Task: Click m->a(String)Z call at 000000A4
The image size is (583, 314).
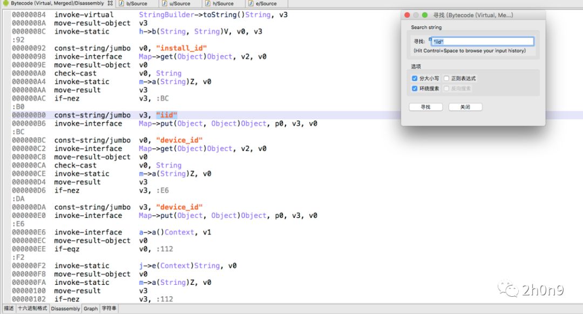Action: pyautogui.click(x=167, y=82)
